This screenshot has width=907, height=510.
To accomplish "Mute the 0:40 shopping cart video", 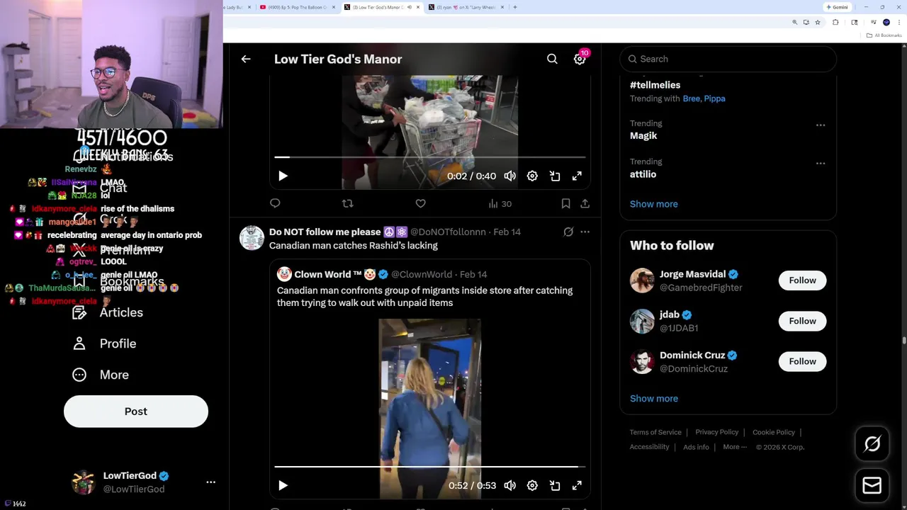I will (510, 176).
